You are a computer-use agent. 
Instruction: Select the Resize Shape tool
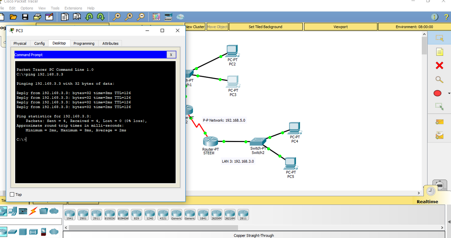coord(439,106)
